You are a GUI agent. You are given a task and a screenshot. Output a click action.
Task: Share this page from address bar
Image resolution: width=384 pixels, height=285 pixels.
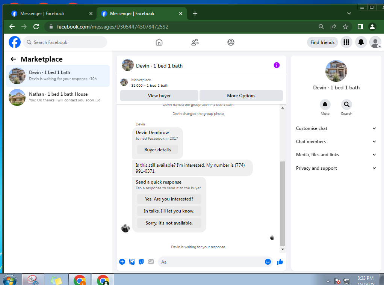[333, 27]
